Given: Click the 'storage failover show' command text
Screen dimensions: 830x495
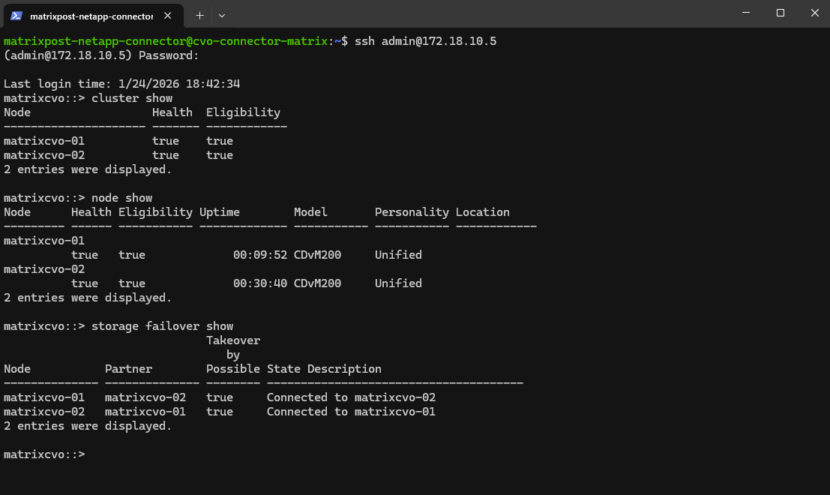Looking at the screenshot, I should tap(162, 326).
